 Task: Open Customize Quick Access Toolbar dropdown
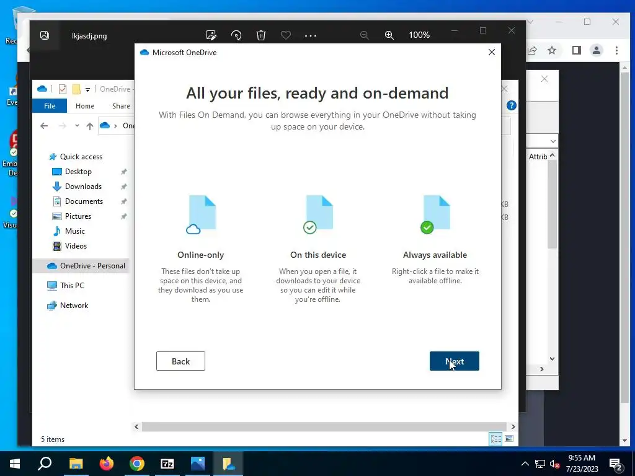87,89
